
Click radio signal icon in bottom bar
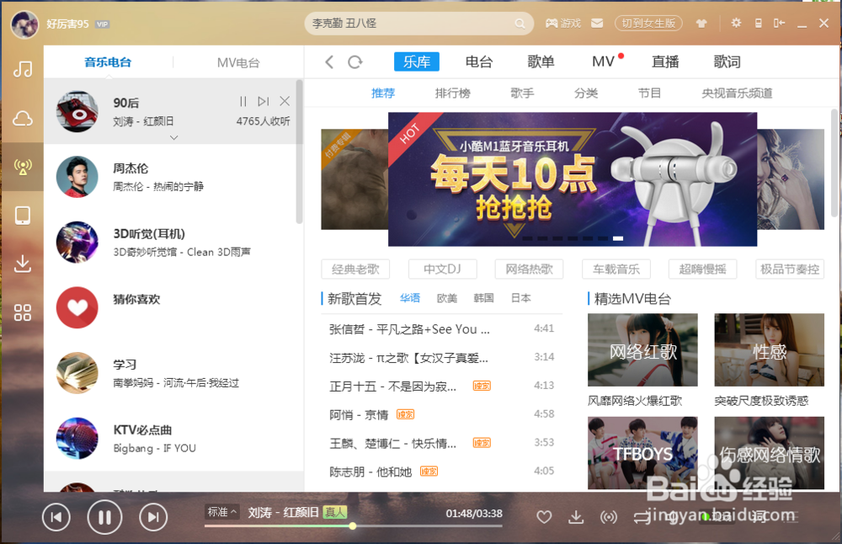pyautogui.click(x=609, y=517)
